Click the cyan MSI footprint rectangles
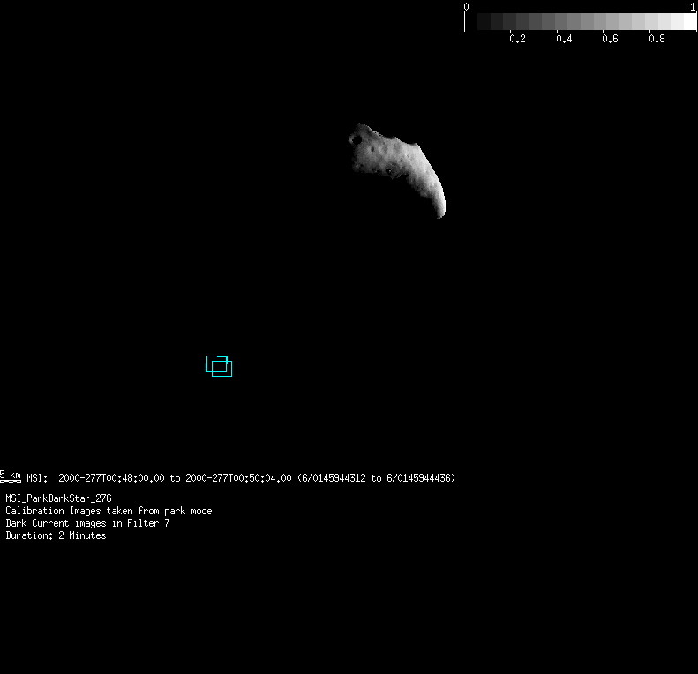This screenshot has height=674, width=698. (219, 366)
